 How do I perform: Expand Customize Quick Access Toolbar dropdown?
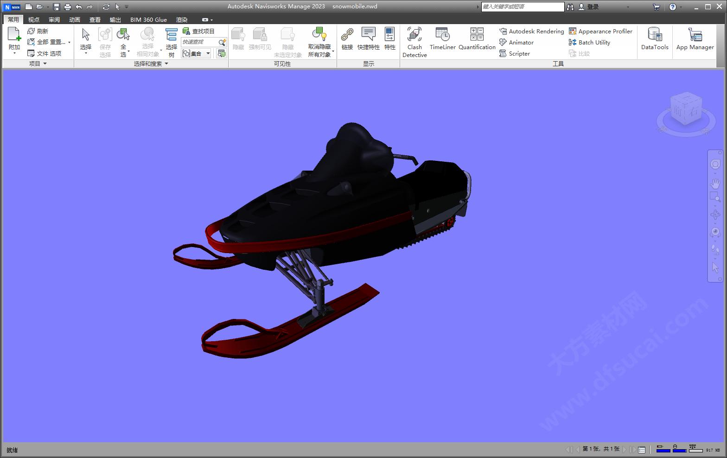tap(127, 7)
